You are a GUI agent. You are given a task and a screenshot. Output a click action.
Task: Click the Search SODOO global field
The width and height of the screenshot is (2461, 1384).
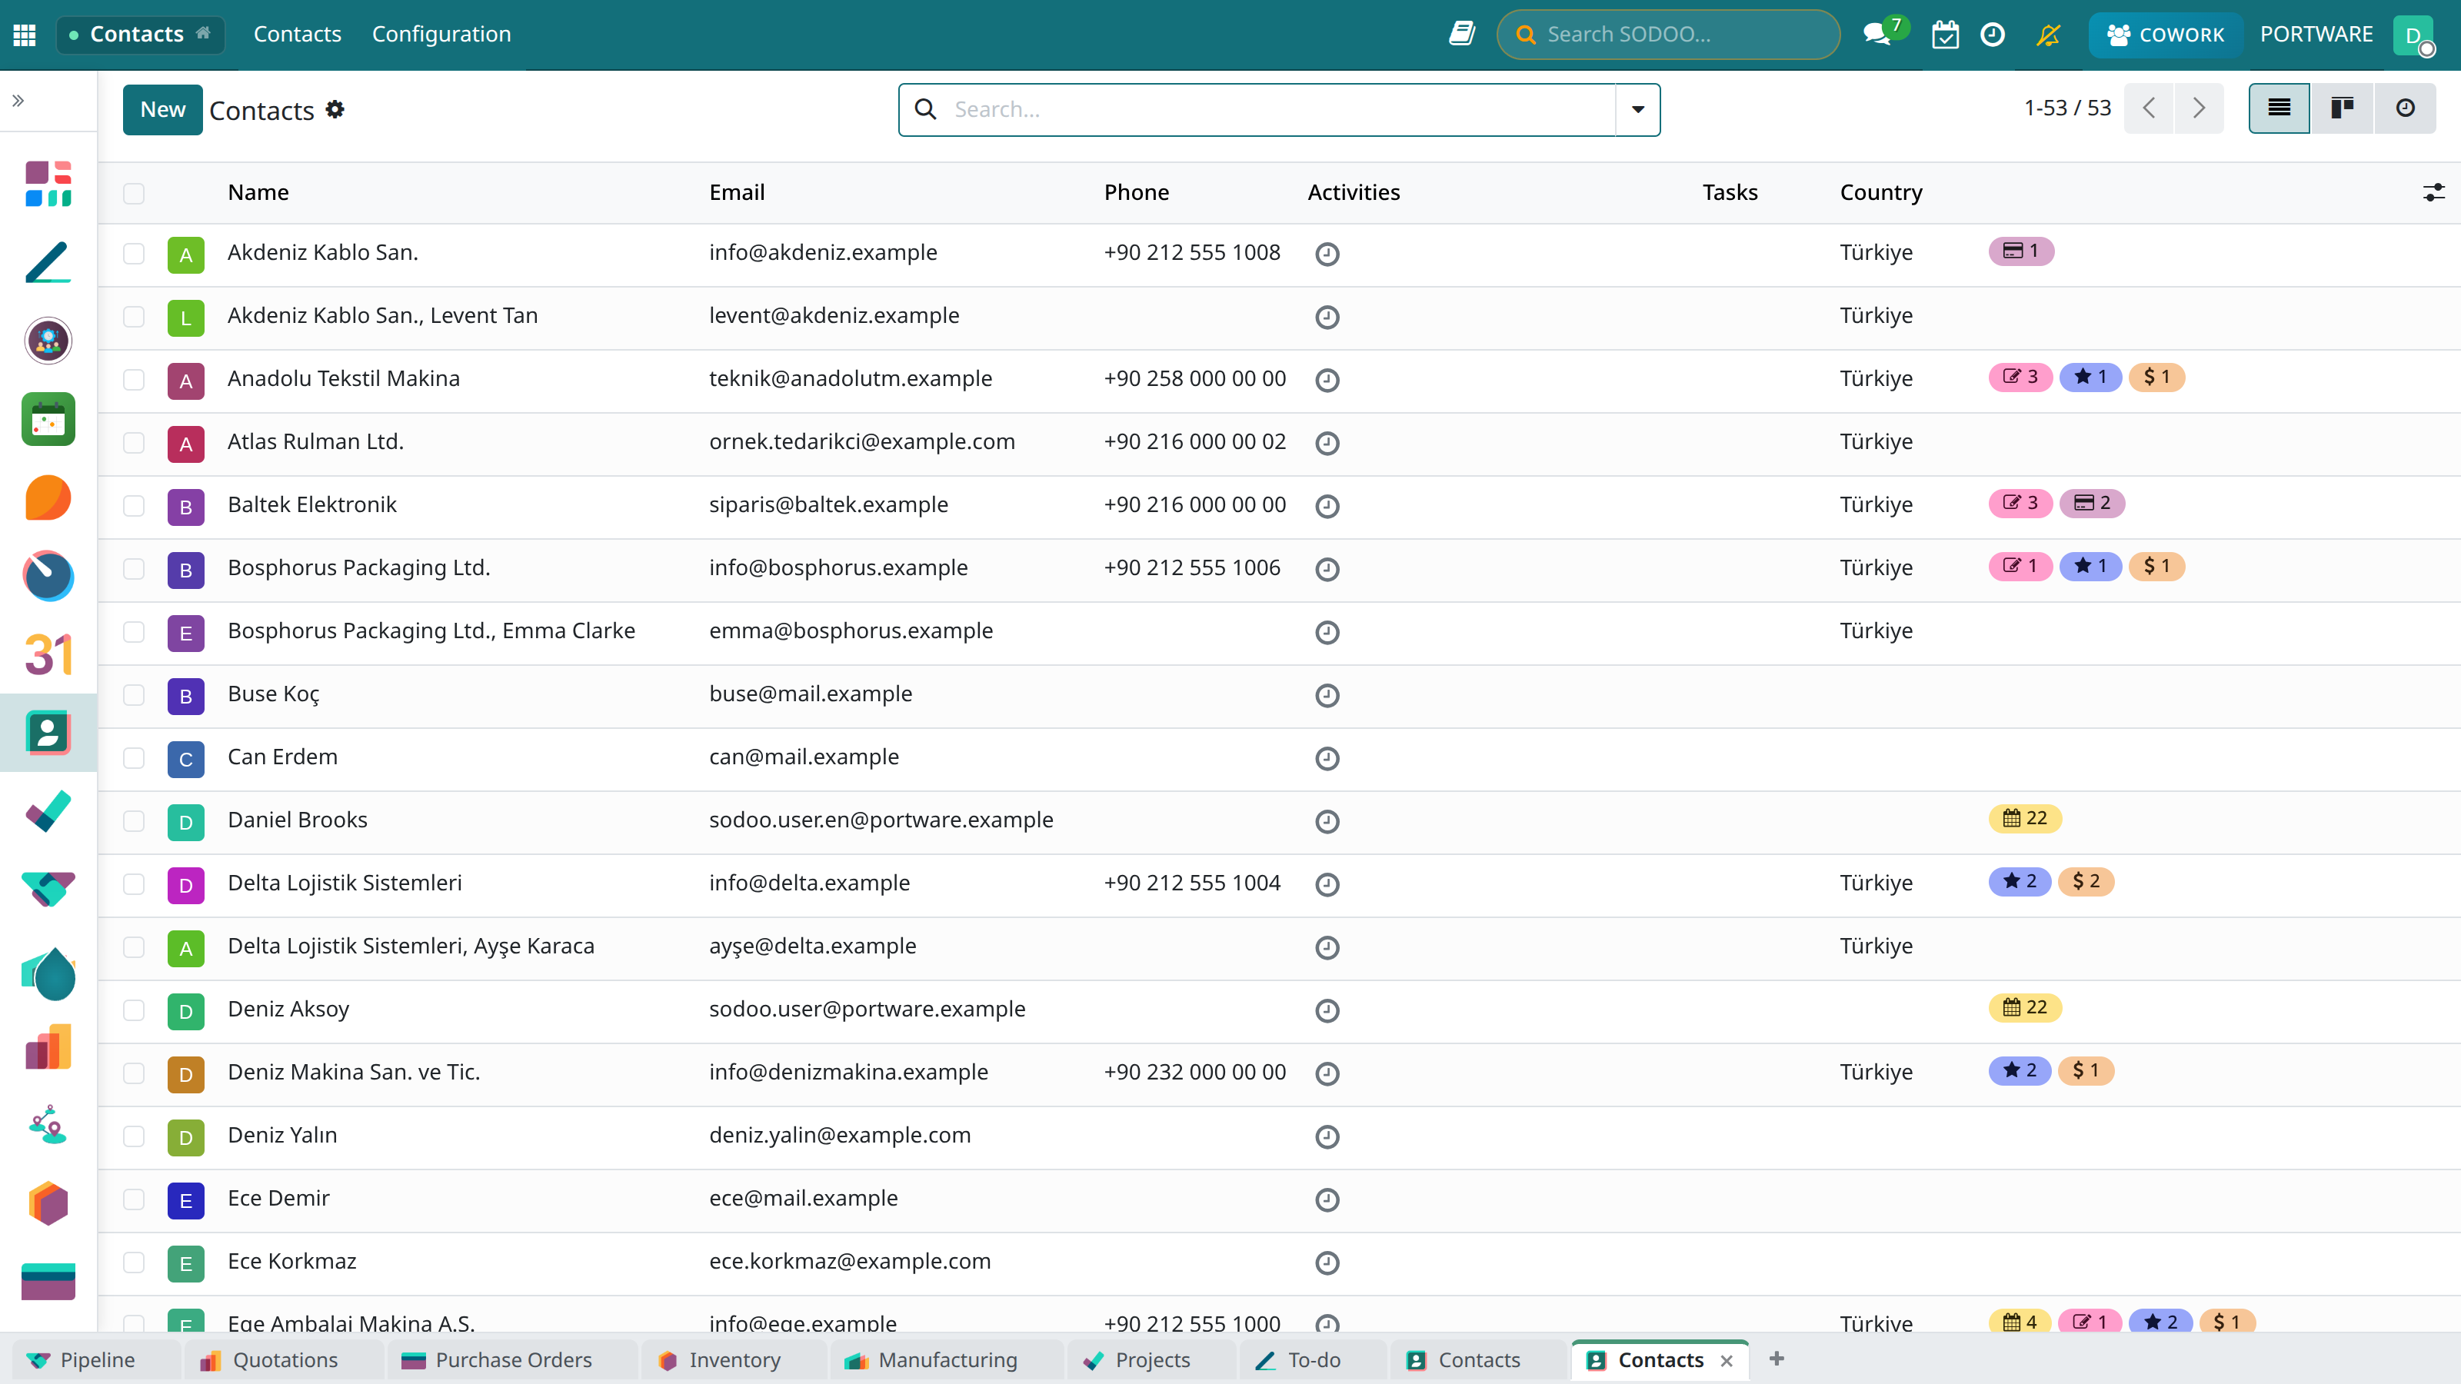click(x=1668, y=35)
